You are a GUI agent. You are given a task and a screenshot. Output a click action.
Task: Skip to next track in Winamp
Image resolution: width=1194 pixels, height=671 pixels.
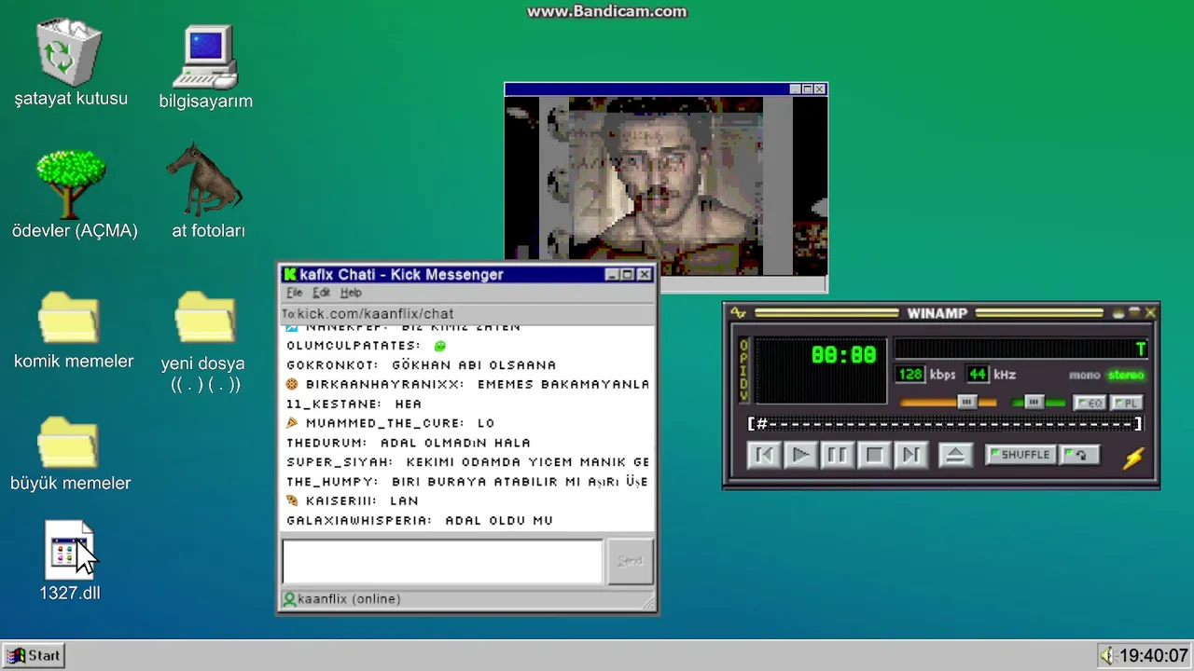pyautogui.click(x=910, y=455)
